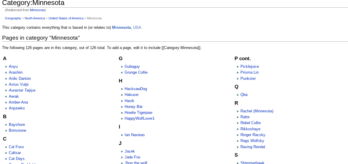Follow the USA link

pyautogui.click(x=137, y=28)
